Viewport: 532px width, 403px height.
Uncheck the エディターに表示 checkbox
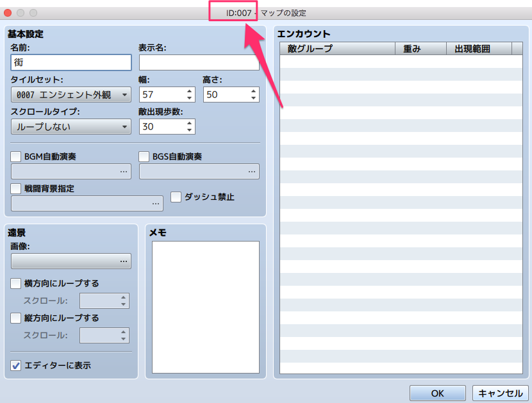click(15, 365)
